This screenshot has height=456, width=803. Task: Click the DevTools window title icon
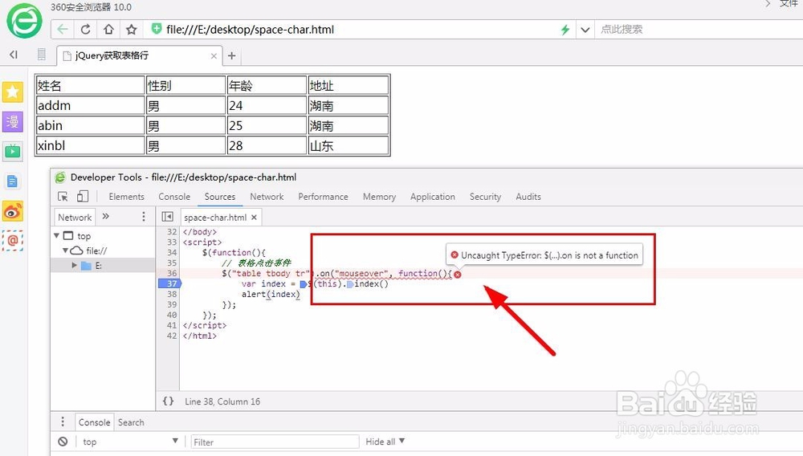pyautogui.click(x=60, y=177)
